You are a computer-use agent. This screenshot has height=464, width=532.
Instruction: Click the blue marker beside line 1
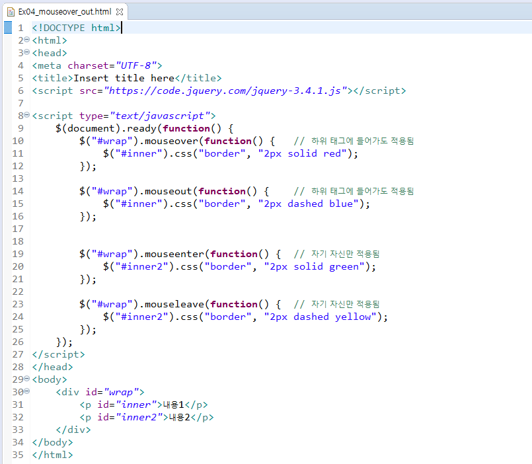(x=8, y=28)
